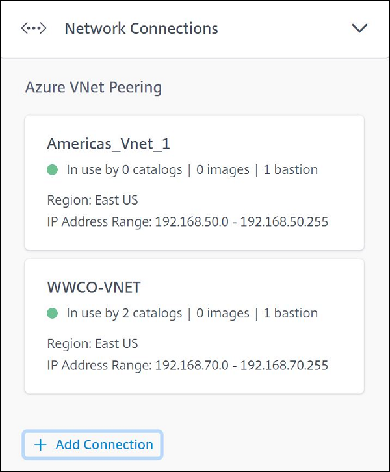Click the Network Connections icon in header

[x=34, y=29]
